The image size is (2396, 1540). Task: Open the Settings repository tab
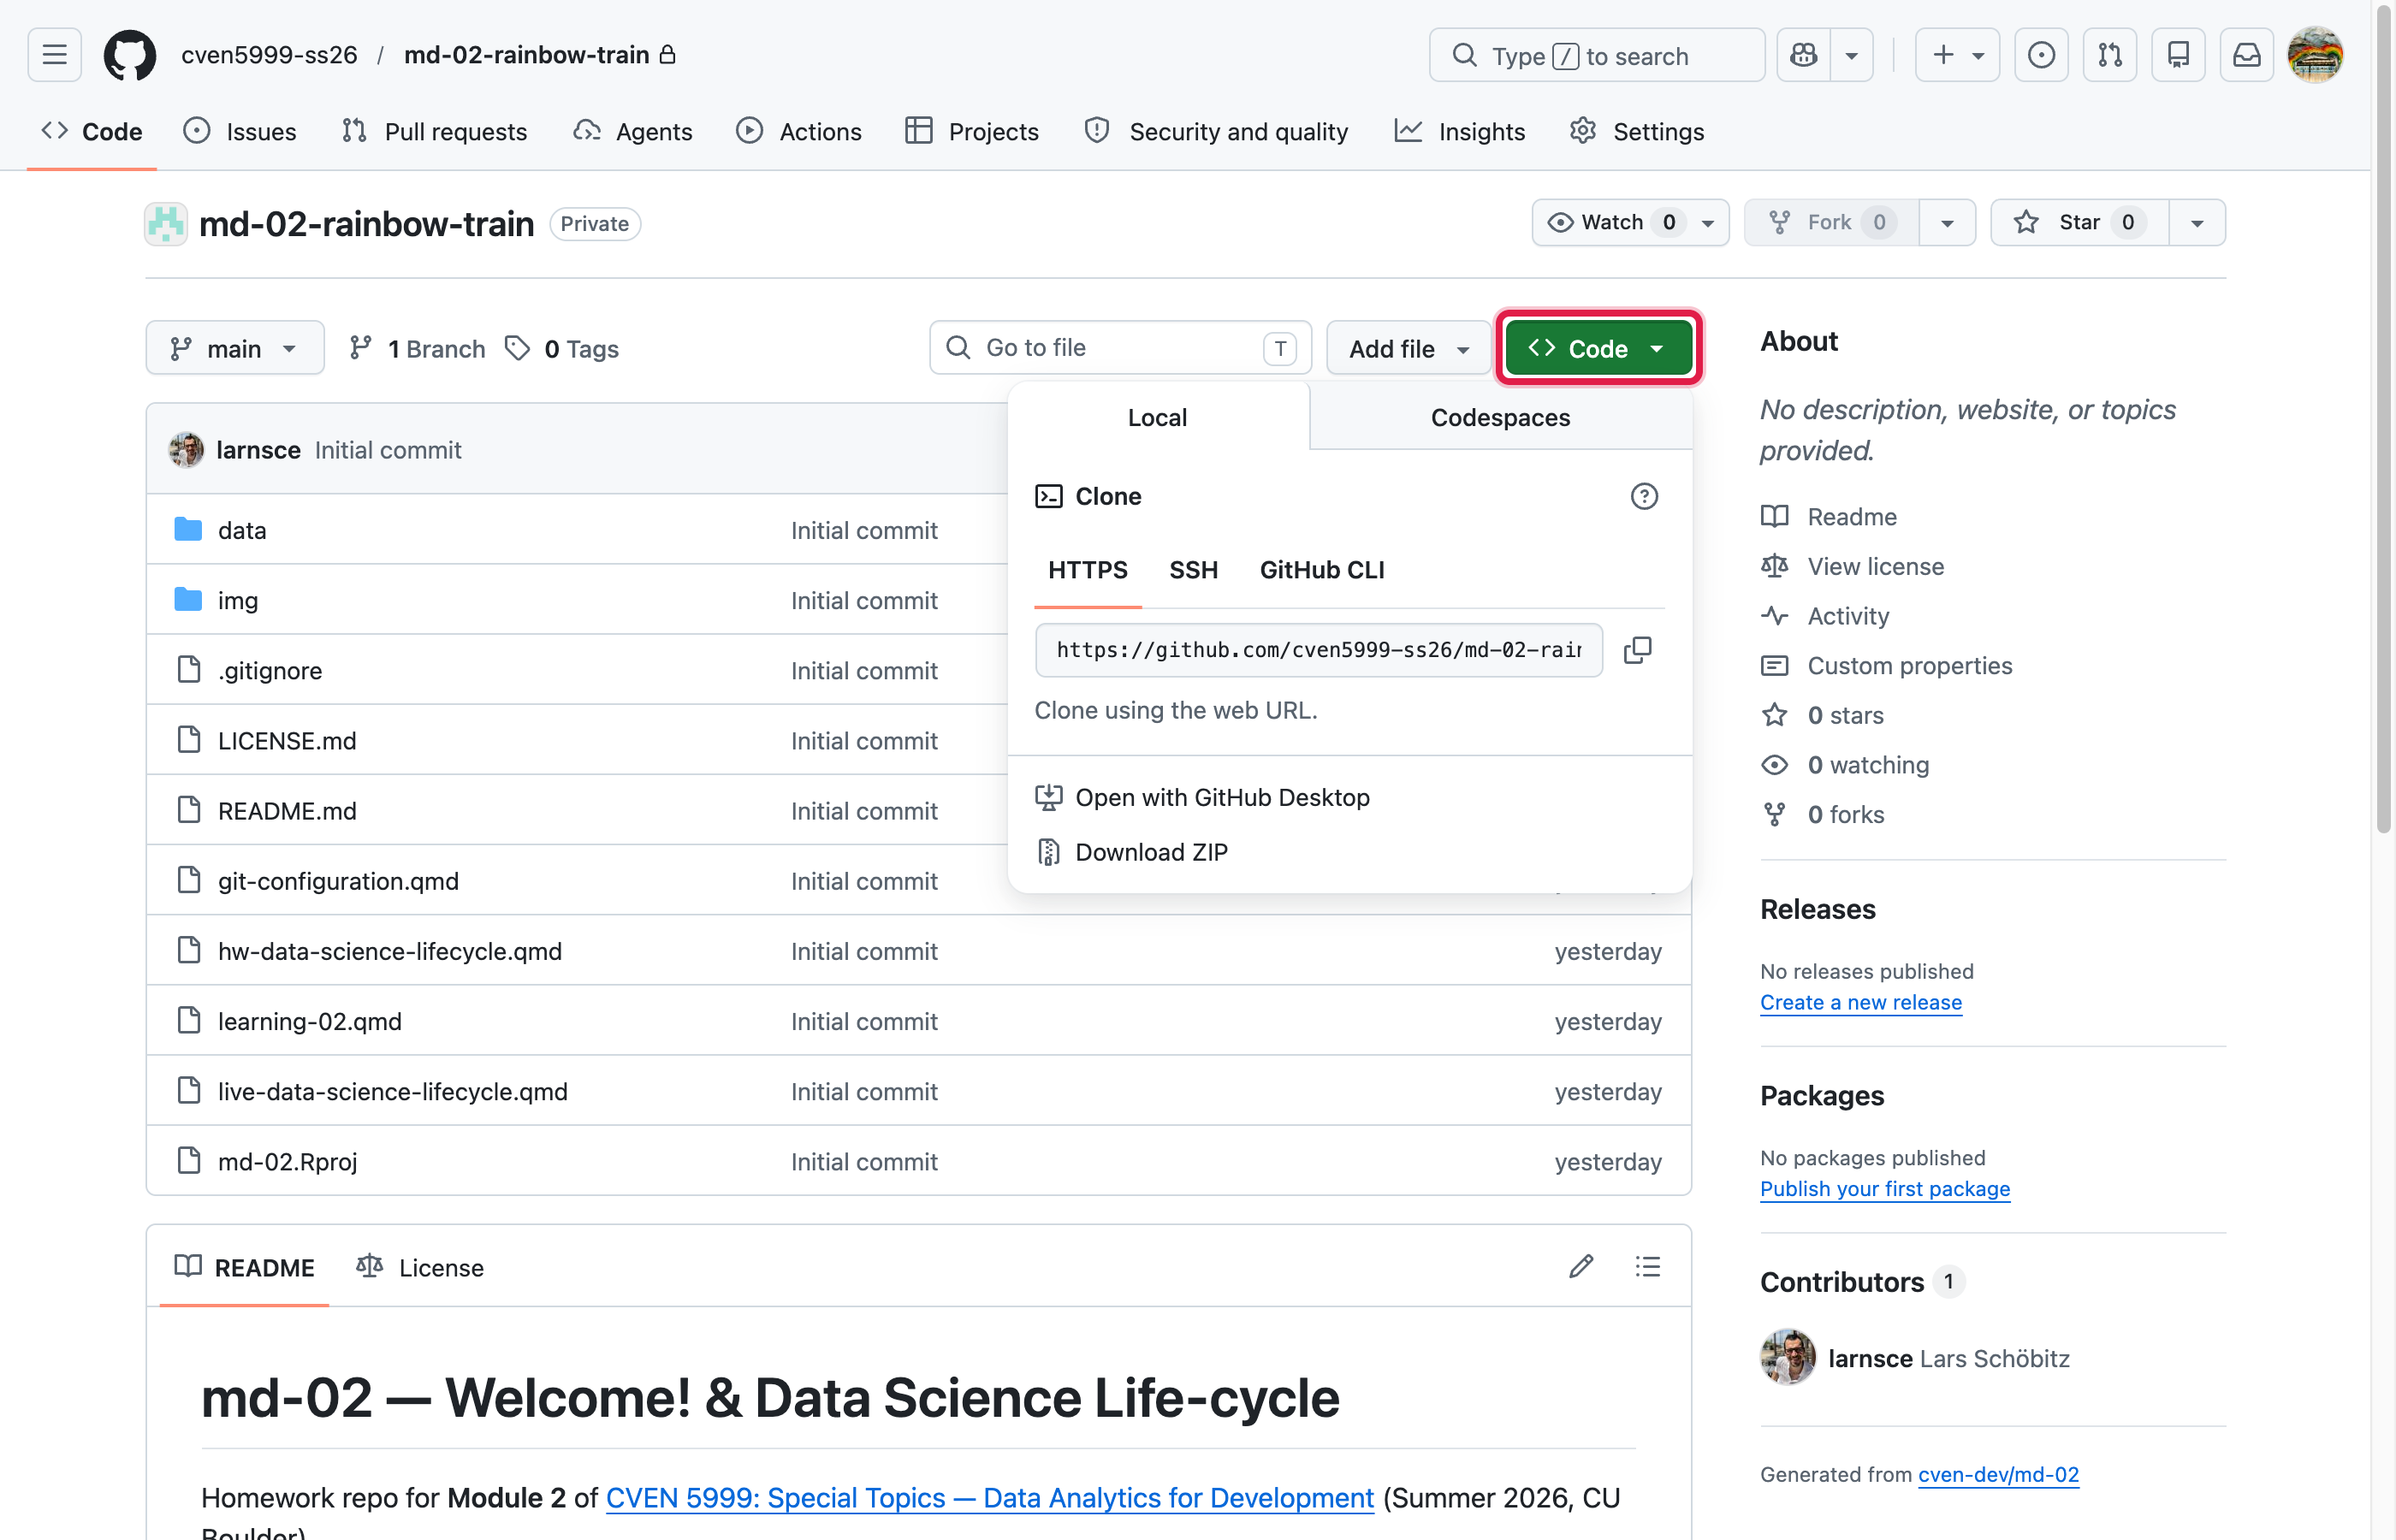pyautogui.click(x=1637, y=131)
